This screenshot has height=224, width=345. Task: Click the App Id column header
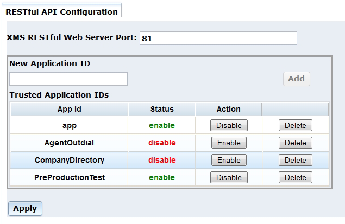click(69, 109)
